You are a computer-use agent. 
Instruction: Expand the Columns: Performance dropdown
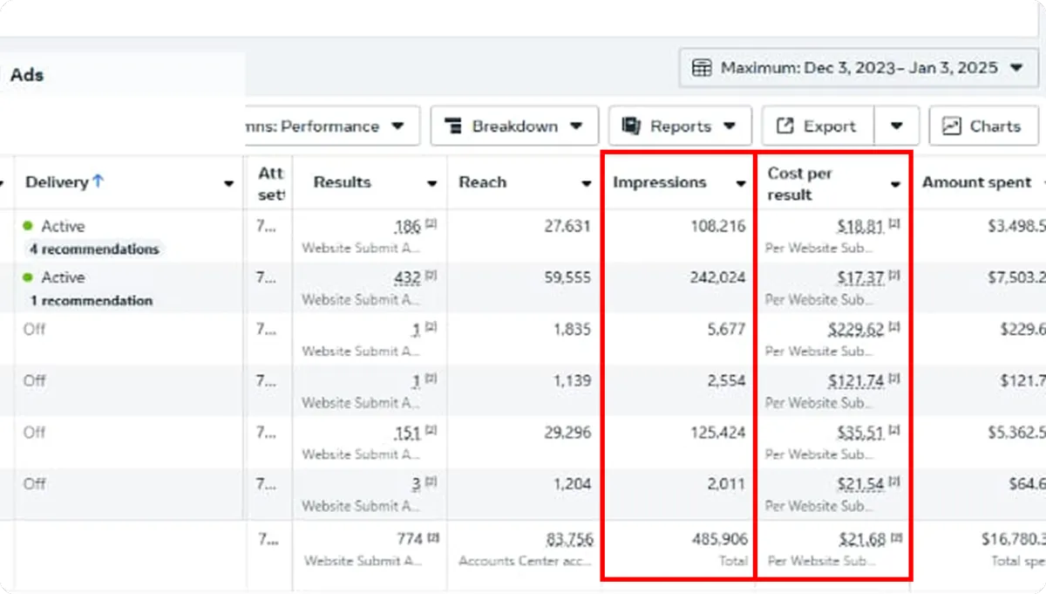click(397, 126)
